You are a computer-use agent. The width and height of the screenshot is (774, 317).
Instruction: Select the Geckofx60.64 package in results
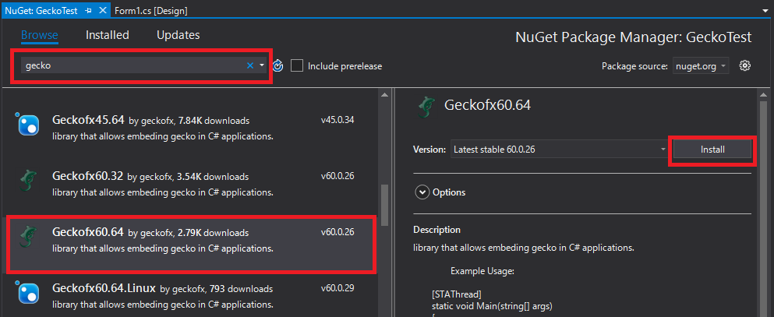coord(191,244)
